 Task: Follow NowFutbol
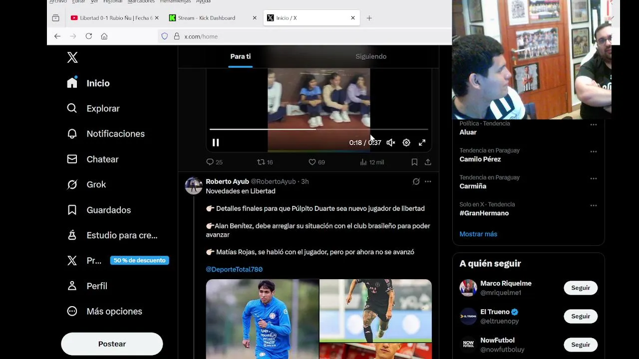click(581, 345)
